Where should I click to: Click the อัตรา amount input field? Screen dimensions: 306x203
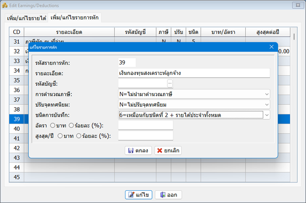146,126
